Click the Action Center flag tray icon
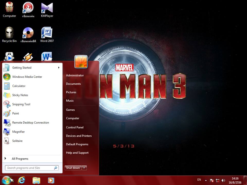 [211, 180]
